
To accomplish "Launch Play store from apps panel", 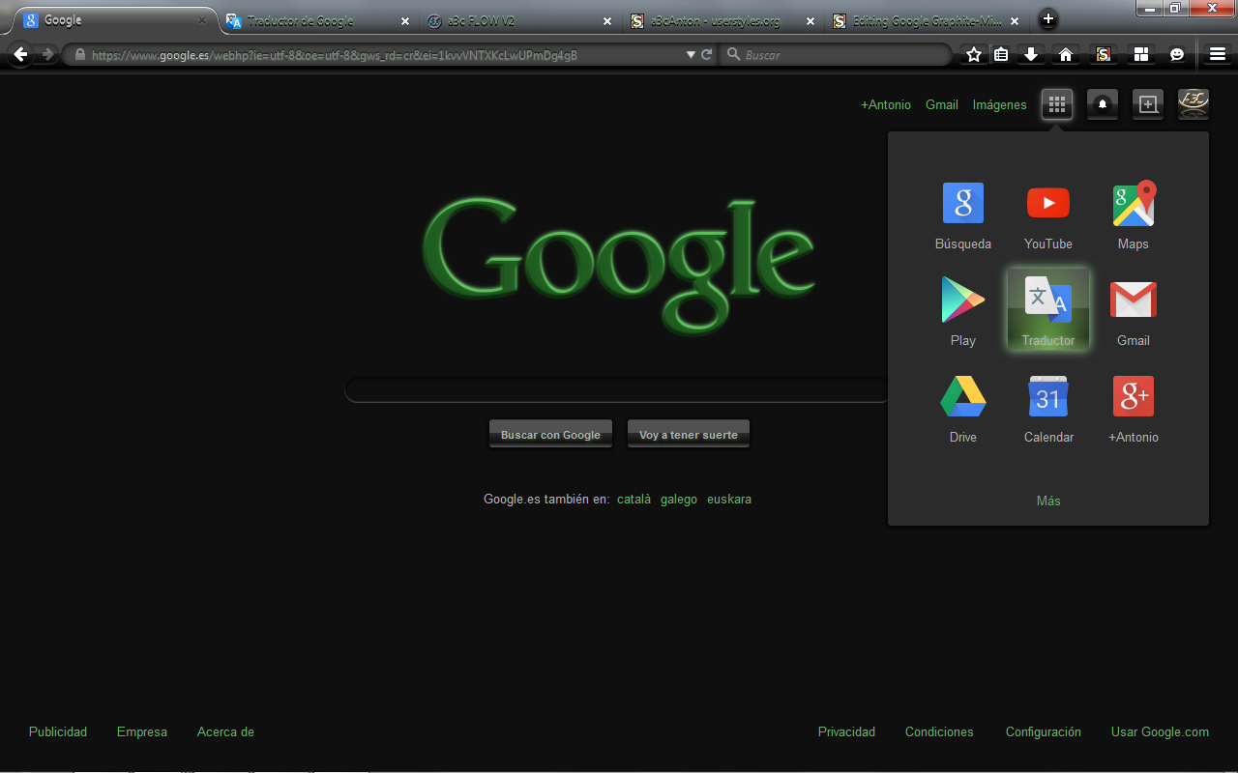I will [963, 311].
